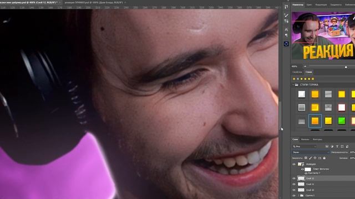Switch to the second document tab at 100%

[x=94, y=2]
